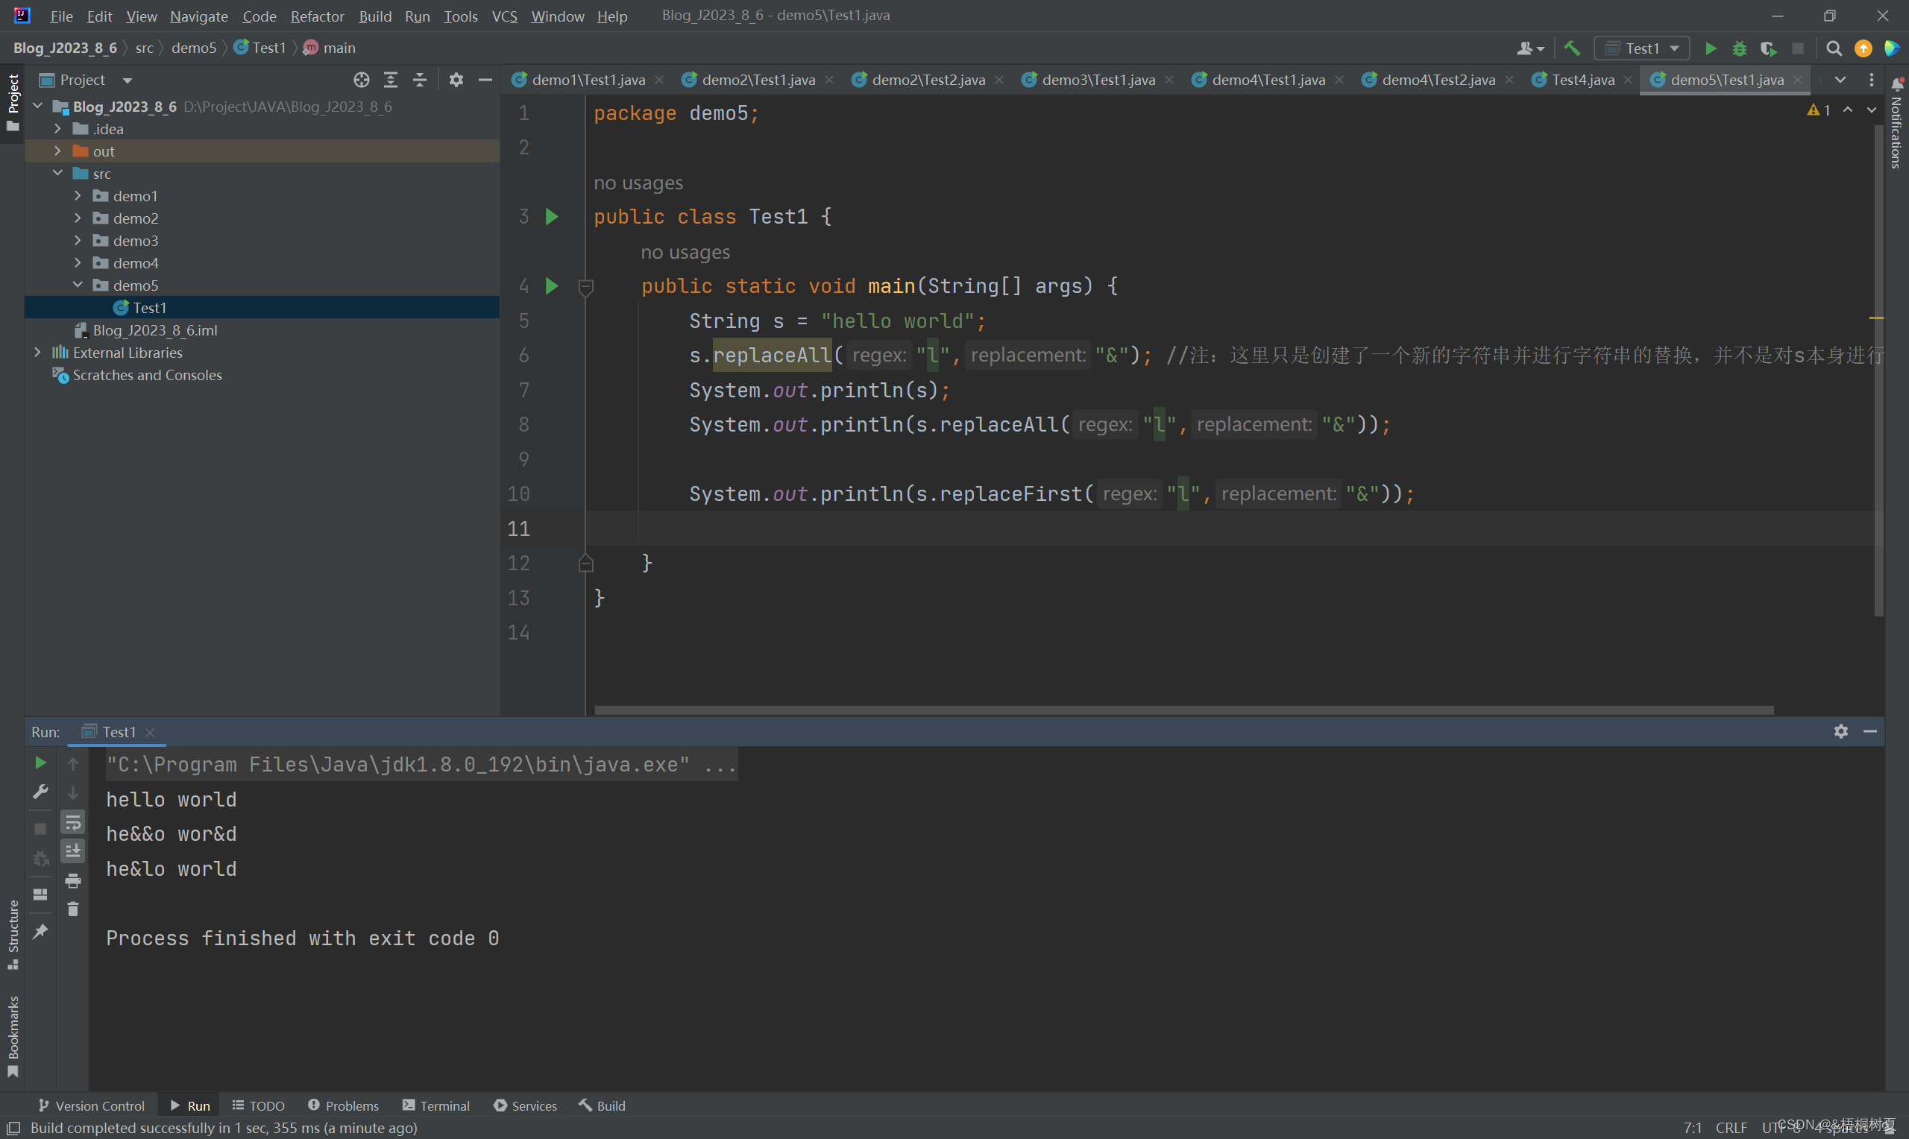This screenshot has width=1909, height=1139.
Task: Collapse the src folder
Action: coord(57,174)
